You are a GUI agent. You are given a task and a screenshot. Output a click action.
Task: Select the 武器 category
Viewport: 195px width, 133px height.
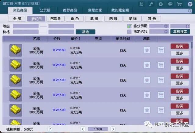94,19
